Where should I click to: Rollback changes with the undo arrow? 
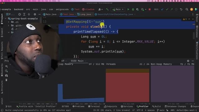(x=181, y=9)
